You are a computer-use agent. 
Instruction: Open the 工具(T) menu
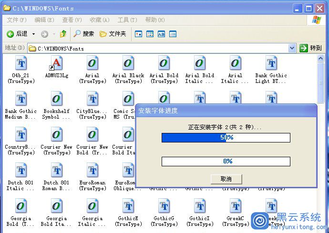coord(127,20)
